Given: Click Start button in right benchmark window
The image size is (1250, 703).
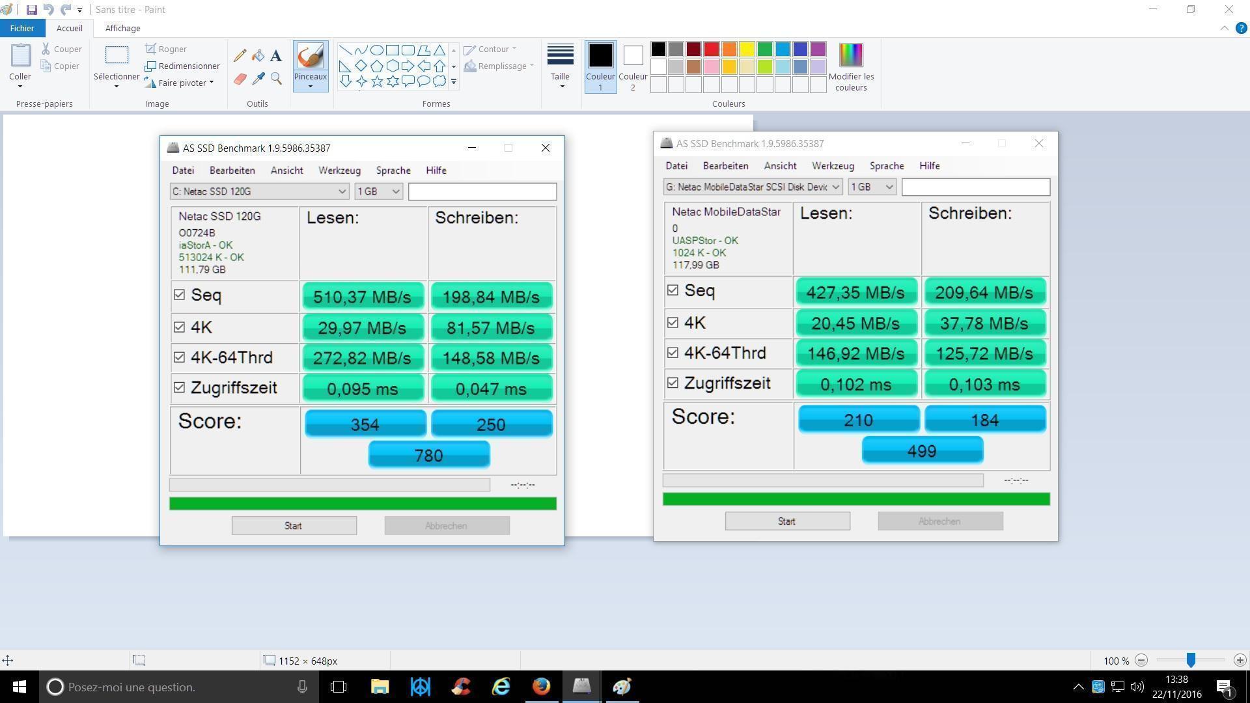Looking at the screenshot, I should (787, 521).
